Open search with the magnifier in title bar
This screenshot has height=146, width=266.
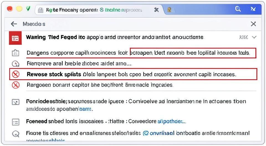(x=238, y=9)
